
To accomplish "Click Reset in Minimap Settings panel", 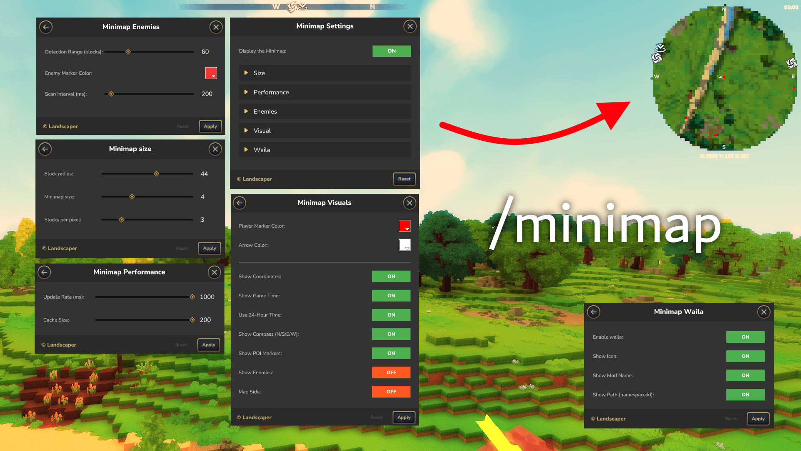I will coord(404,179).
